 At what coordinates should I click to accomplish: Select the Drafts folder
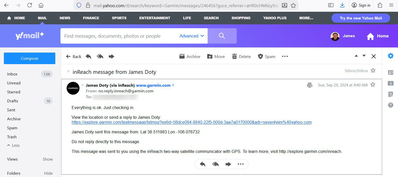[x=13, y=101]
